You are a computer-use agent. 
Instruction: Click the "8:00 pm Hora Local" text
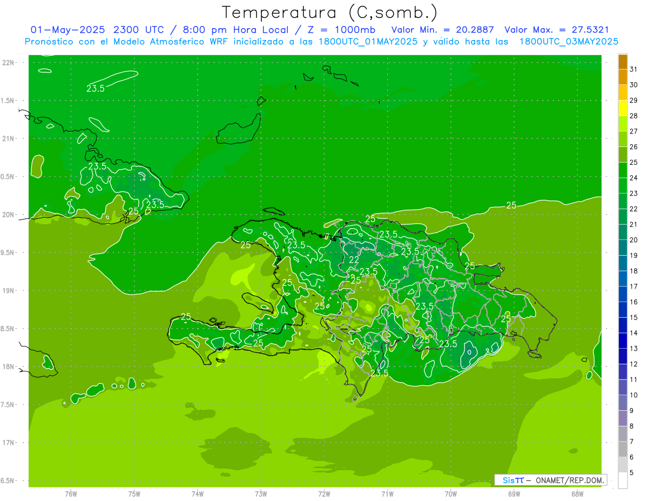click(x=236, y=30)
